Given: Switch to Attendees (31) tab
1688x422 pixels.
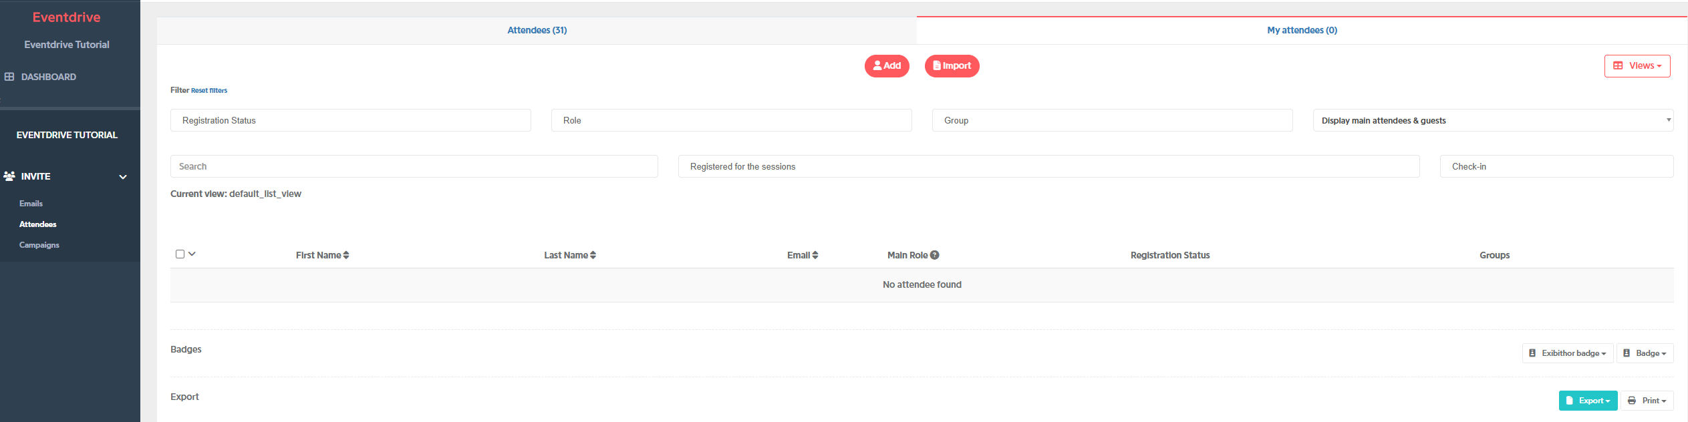Looking at the screenshot, I should [x=537, y=30].
